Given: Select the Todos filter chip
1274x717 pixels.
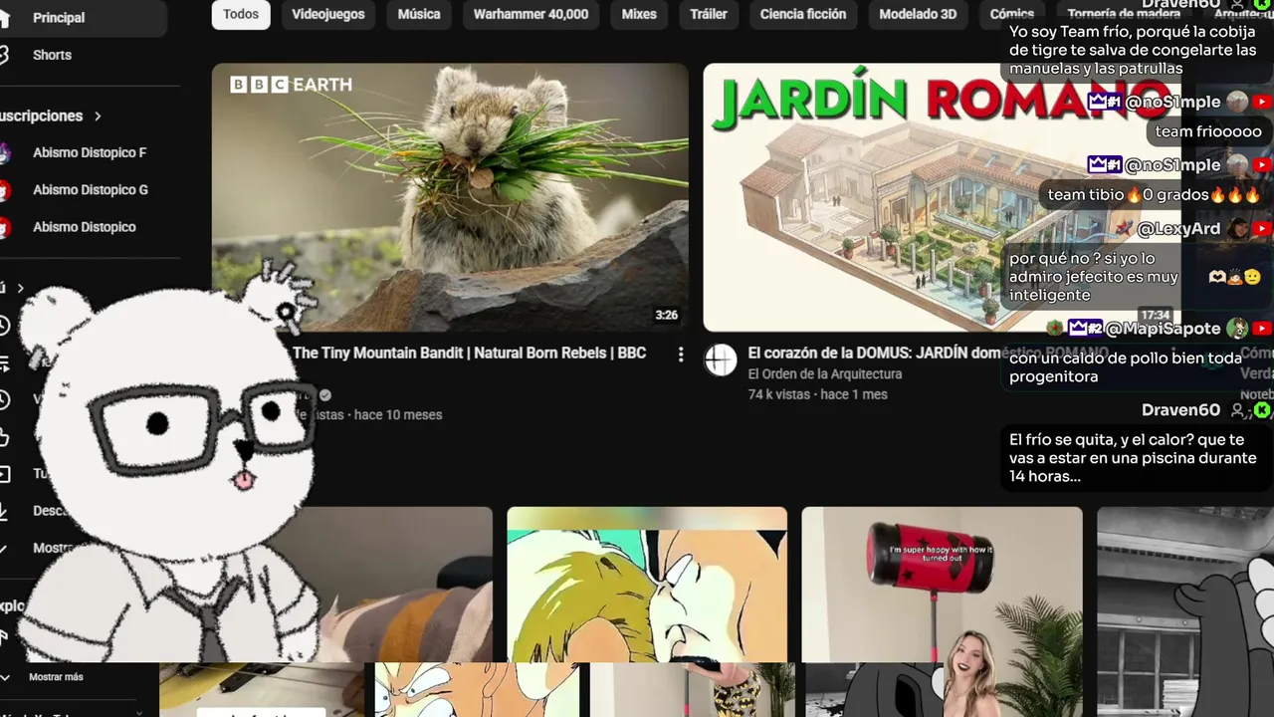Looking at the screenshot, I should [x=241, y=14].
